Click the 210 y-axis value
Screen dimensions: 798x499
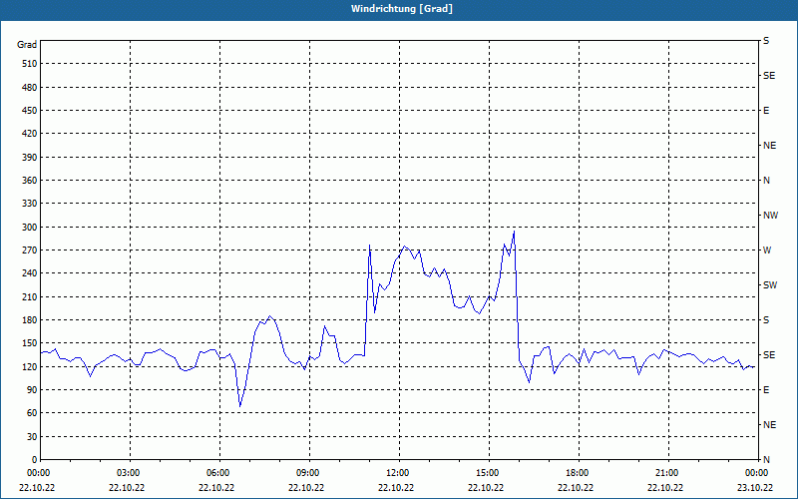click(x=30, y=296)
